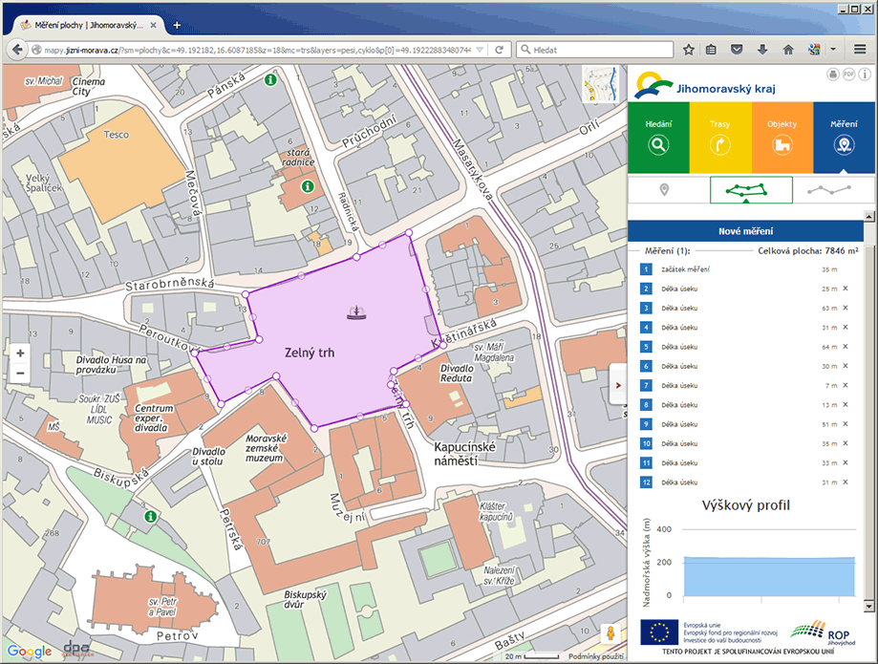Switch to the Trasy routes tab
The image size is (878, 664).
coord(720,138)
